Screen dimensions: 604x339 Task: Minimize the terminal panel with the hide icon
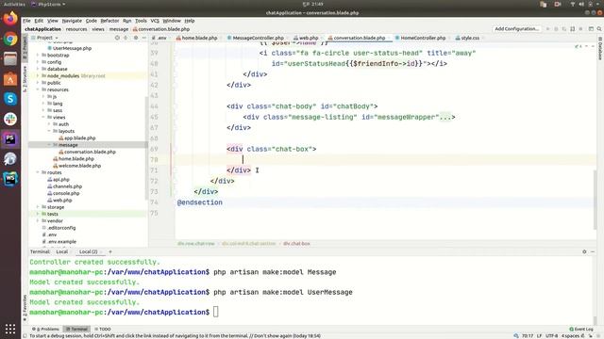(593, 251)
